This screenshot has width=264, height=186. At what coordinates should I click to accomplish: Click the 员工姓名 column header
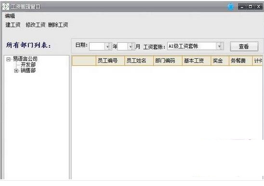139,61
